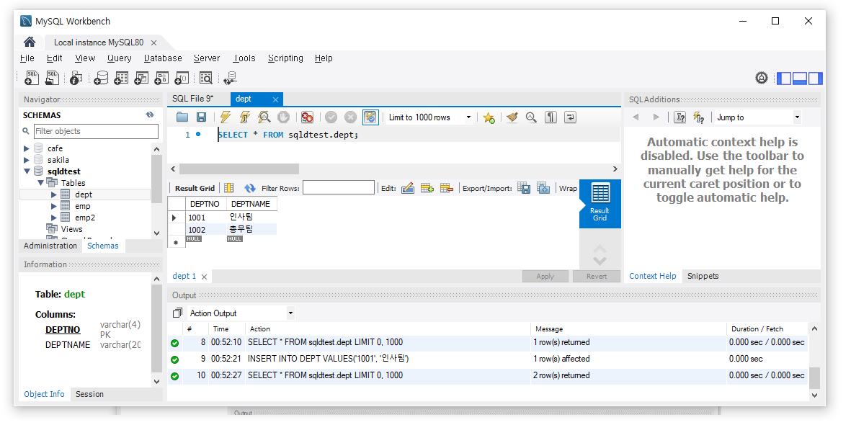
Task: Refresh the result grid data
Action: pyautogui.click(x=249, y=188)
